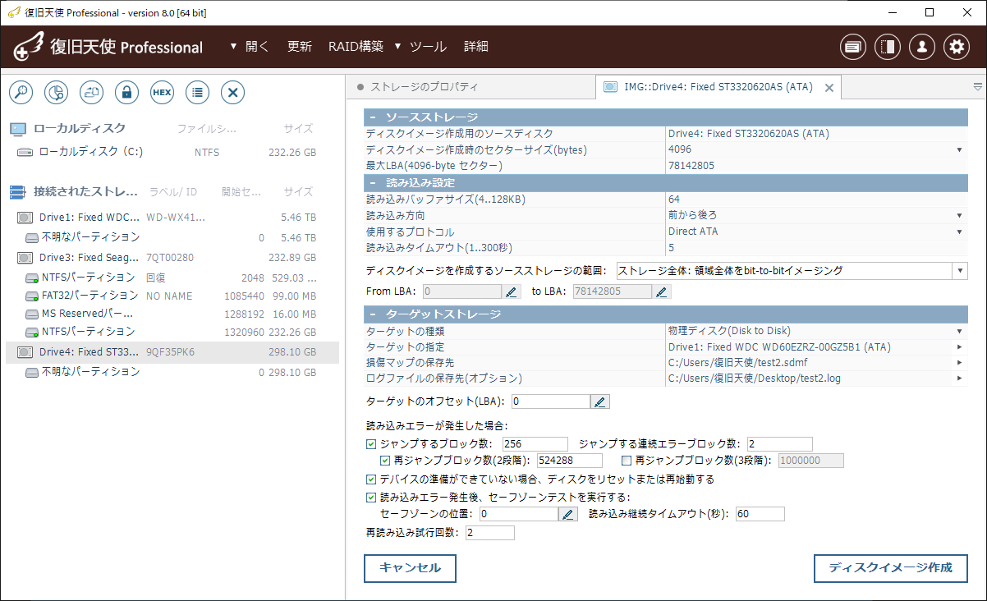Viewport: 987px width, 601px height.
Task: Click arrow at ターゲットの指定 row end
Action: 959,346
